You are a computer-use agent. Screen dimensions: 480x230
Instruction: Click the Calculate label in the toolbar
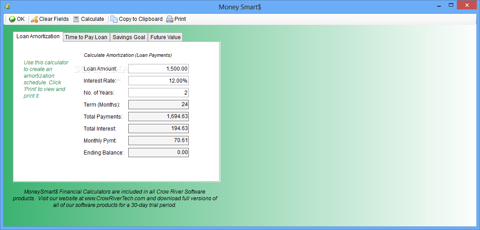[x=93, y=19]
